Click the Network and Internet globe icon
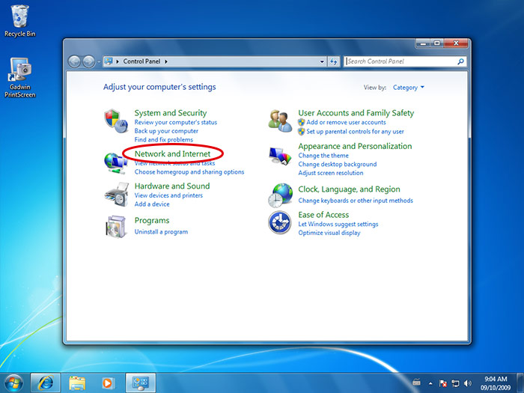The image size is (524, 393). click(x=115, y=162)
